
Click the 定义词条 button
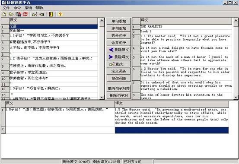pyautogui.click(x=119, y=71)
